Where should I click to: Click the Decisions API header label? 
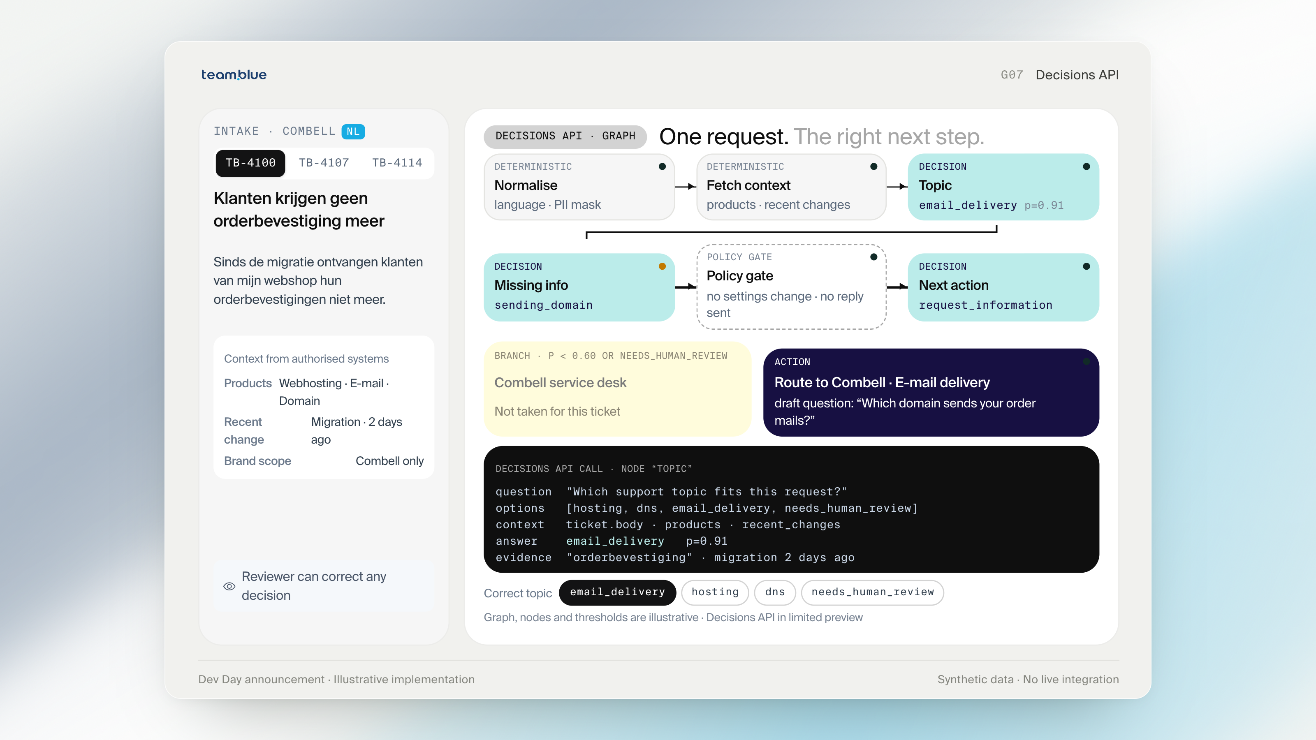coord(1077,74)
